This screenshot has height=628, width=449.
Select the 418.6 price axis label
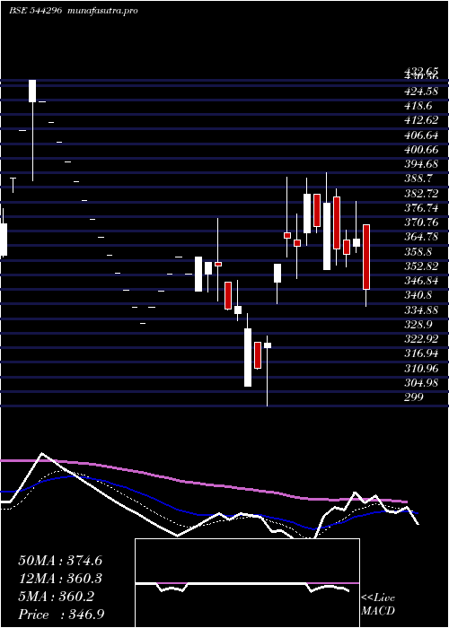coord(418,106)
